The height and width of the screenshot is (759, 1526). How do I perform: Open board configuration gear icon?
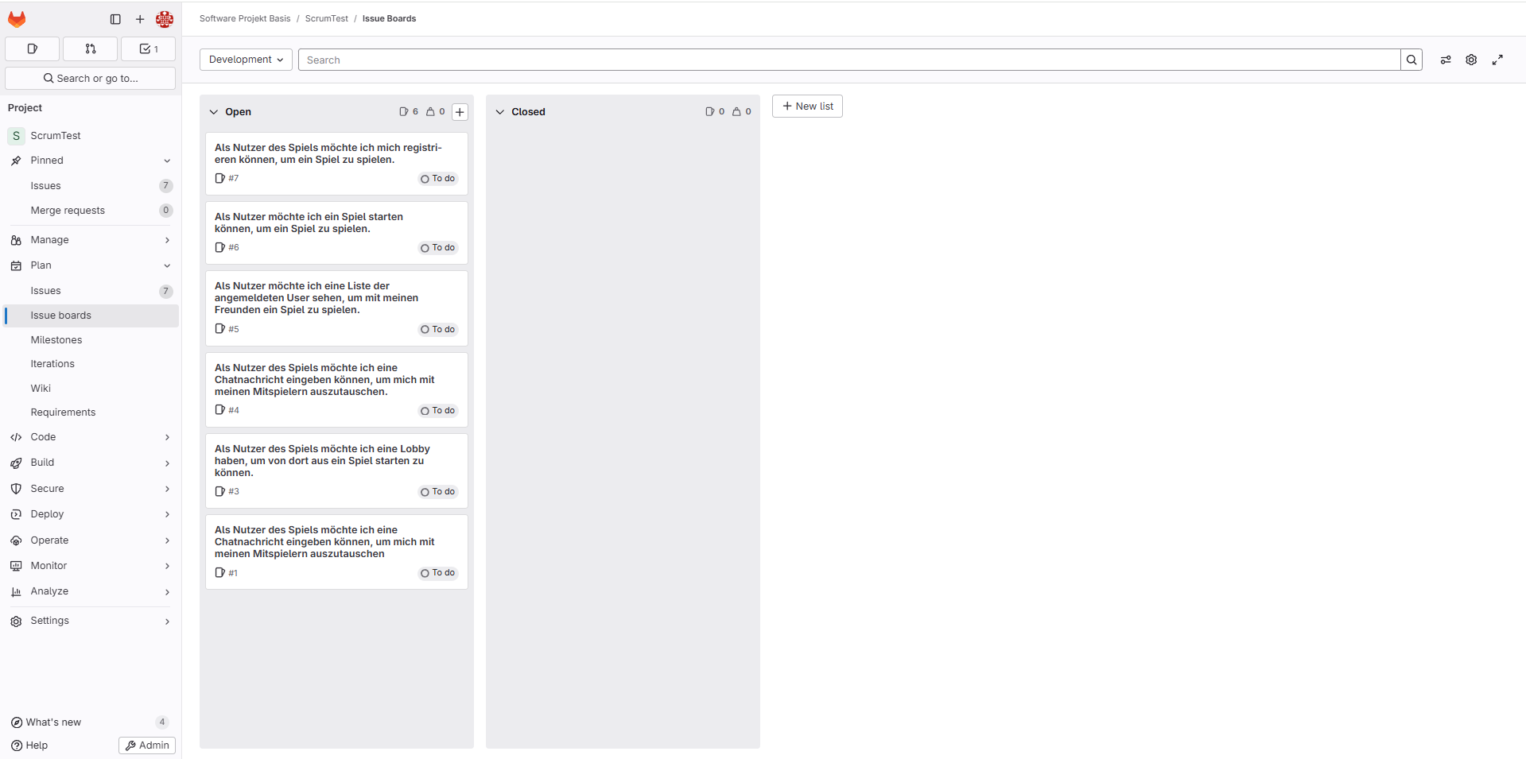[1471, 60]
